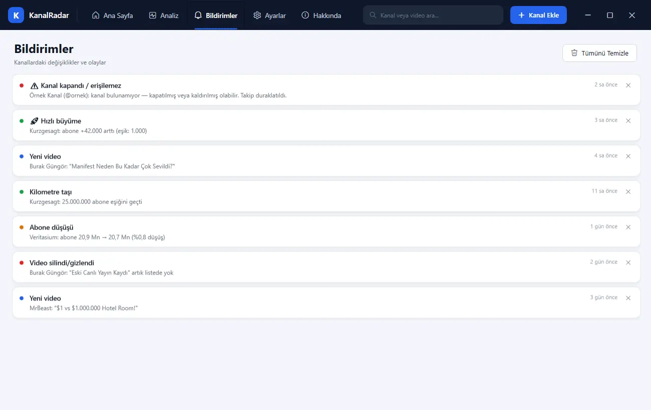Focus the Kanal veya video ara search field
The image size is (651, 410).
[x=433, y=15]
